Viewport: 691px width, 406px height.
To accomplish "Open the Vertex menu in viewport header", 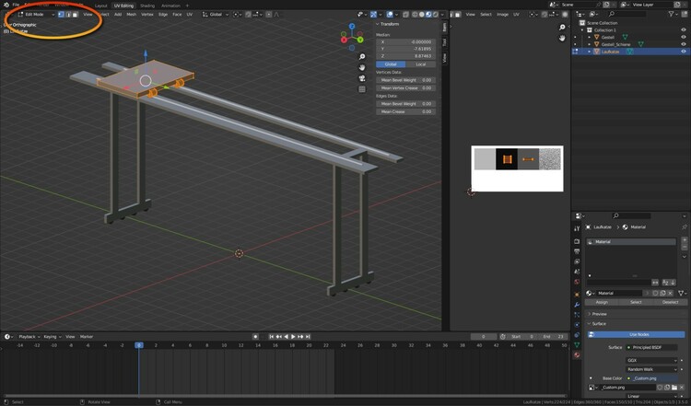I will point(147,15).
